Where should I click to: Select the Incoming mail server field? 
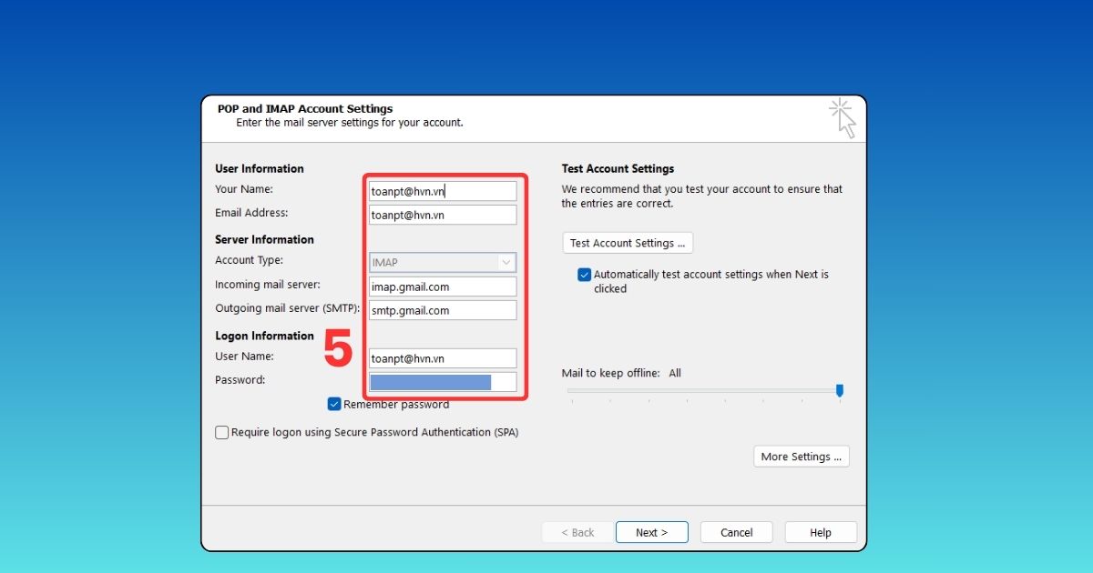pos(442,286)
